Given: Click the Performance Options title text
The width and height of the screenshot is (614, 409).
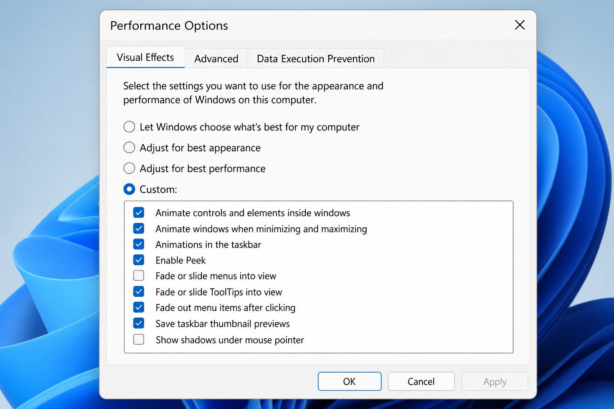Looking at the screenshot, I should (169, 26).
